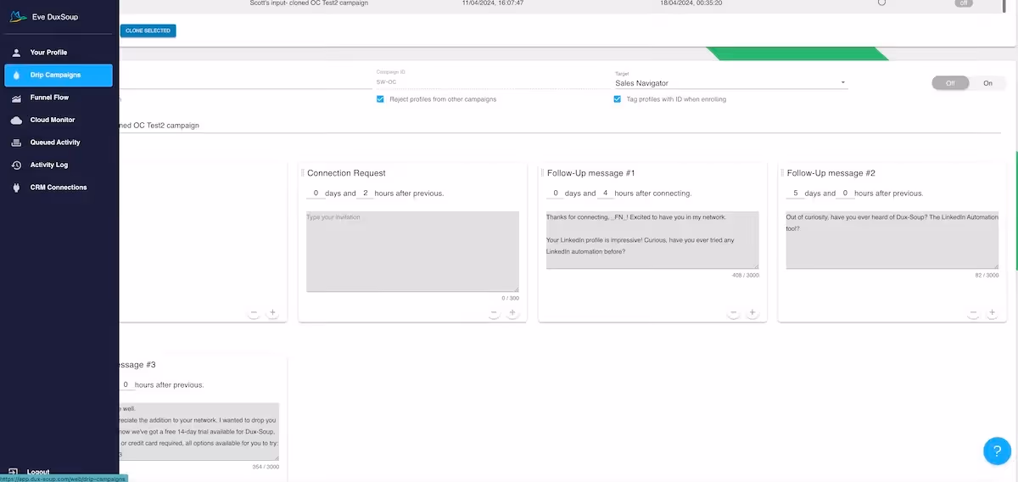Grab the drag handle beside Connection Request title
This screenshot has height=482, width=1018.
[x=303, y=173]
